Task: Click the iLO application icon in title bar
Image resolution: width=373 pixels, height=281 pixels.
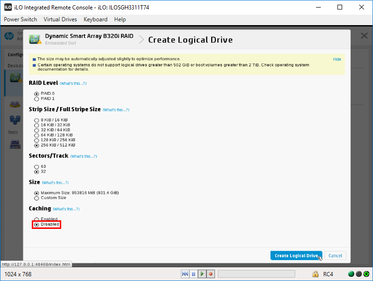Action: coord(8,8)
